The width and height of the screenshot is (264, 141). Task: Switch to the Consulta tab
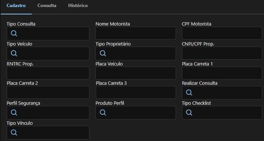(x=47, y=6)
